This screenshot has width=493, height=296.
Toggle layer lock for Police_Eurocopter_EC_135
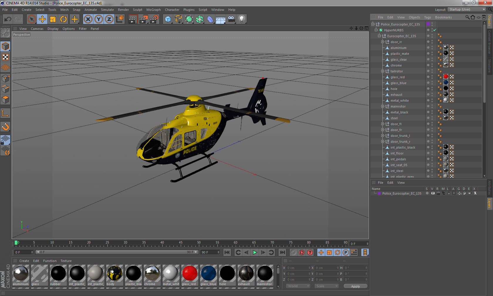tap(449, 193)
